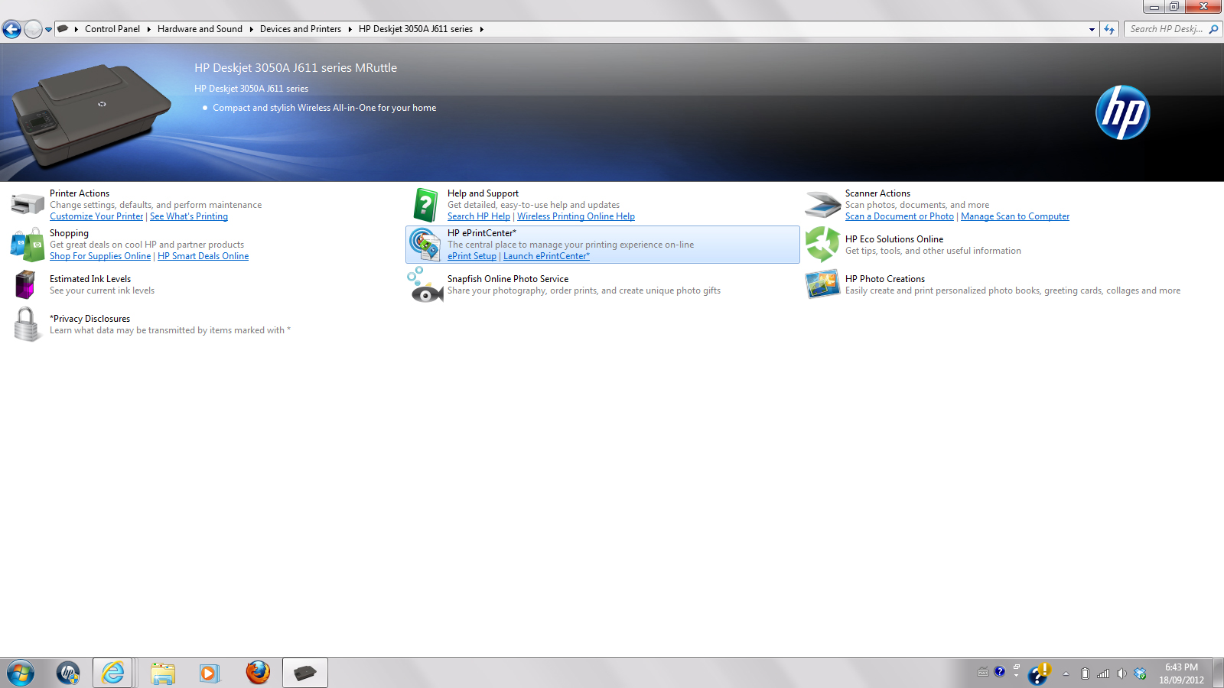Open Manage Scan to Computer link

coord(1015,216)
